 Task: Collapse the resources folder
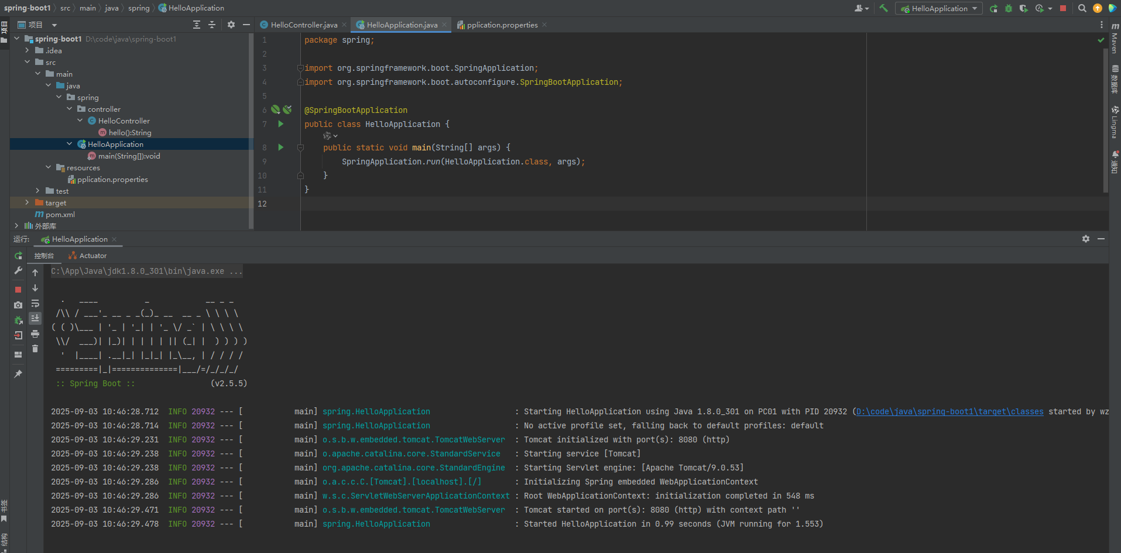48,167
